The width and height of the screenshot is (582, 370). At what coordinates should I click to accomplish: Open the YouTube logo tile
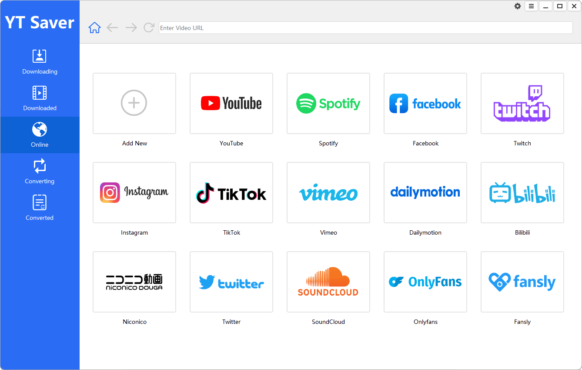click(231, 104)
